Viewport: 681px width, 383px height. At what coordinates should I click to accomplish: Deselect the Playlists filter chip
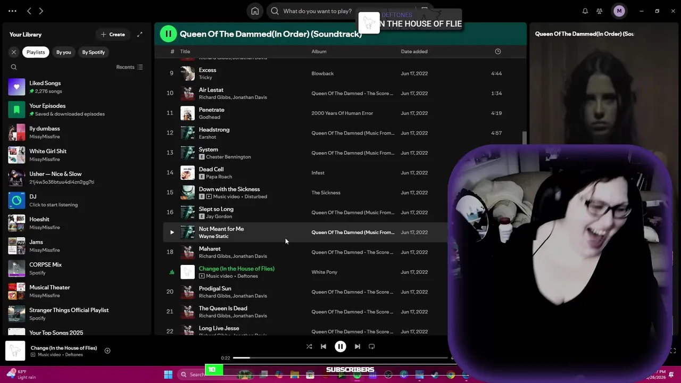pos(36,52)
